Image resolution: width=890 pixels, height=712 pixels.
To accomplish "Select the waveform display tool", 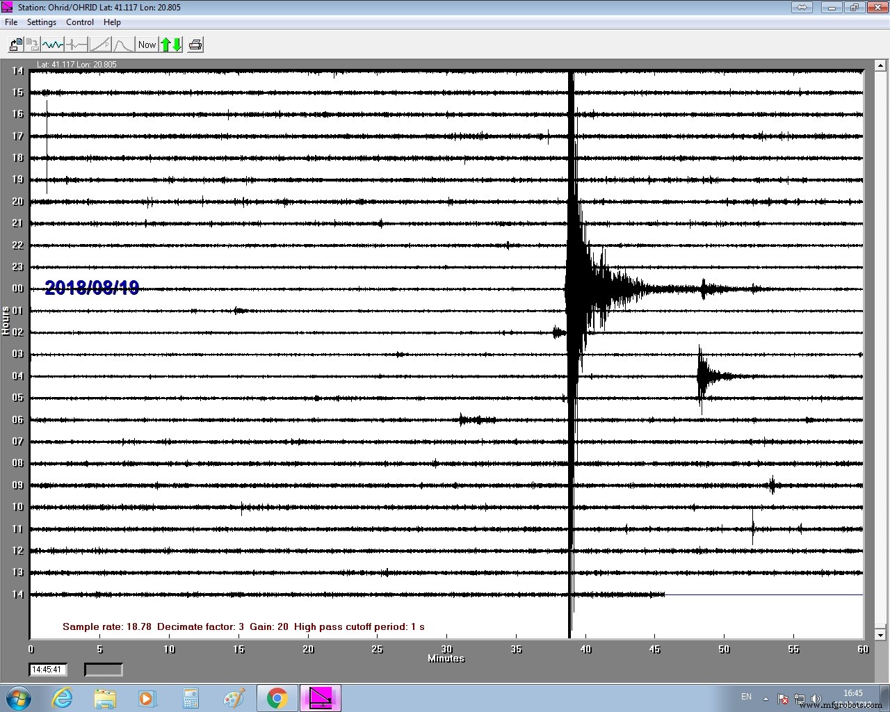I will 52,44.
